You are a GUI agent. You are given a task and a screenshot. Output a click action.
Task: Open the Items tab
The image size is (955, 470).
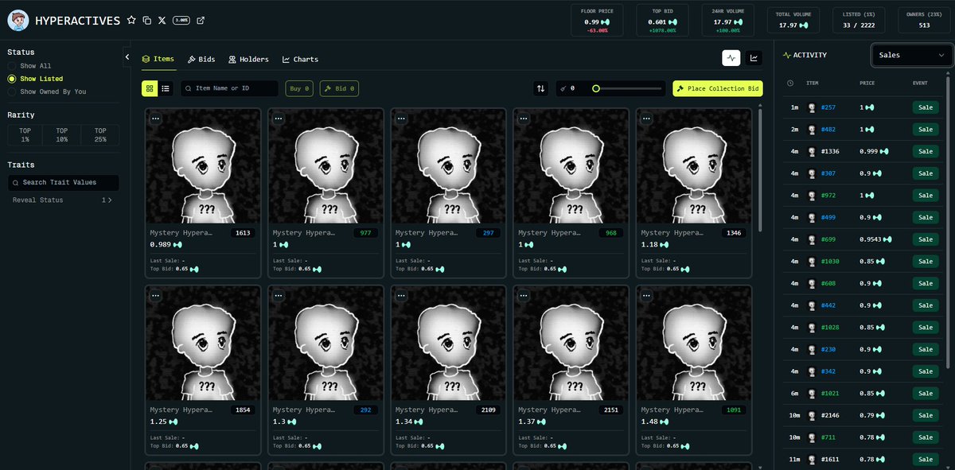(x=158, y=60)
